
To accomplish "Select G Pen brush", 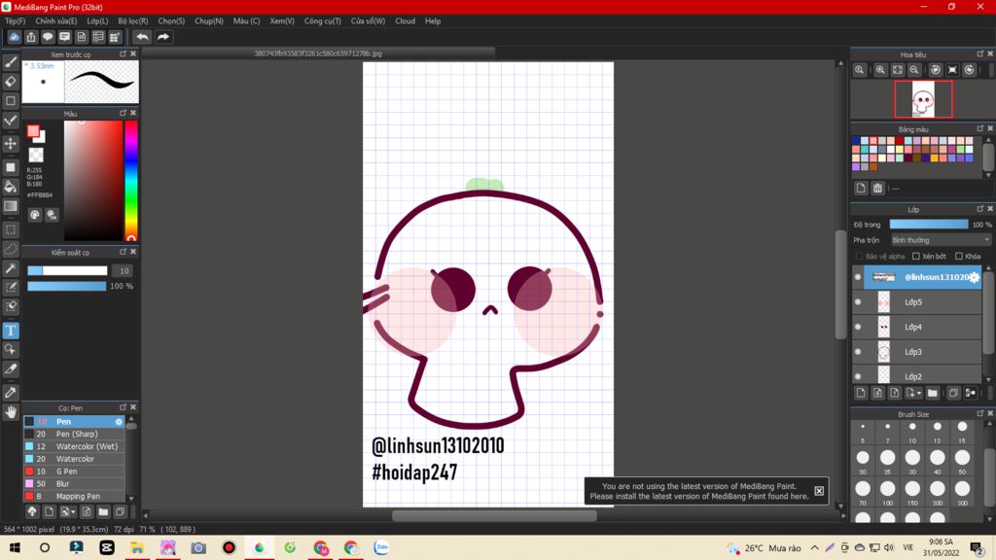I will (74, 472).
